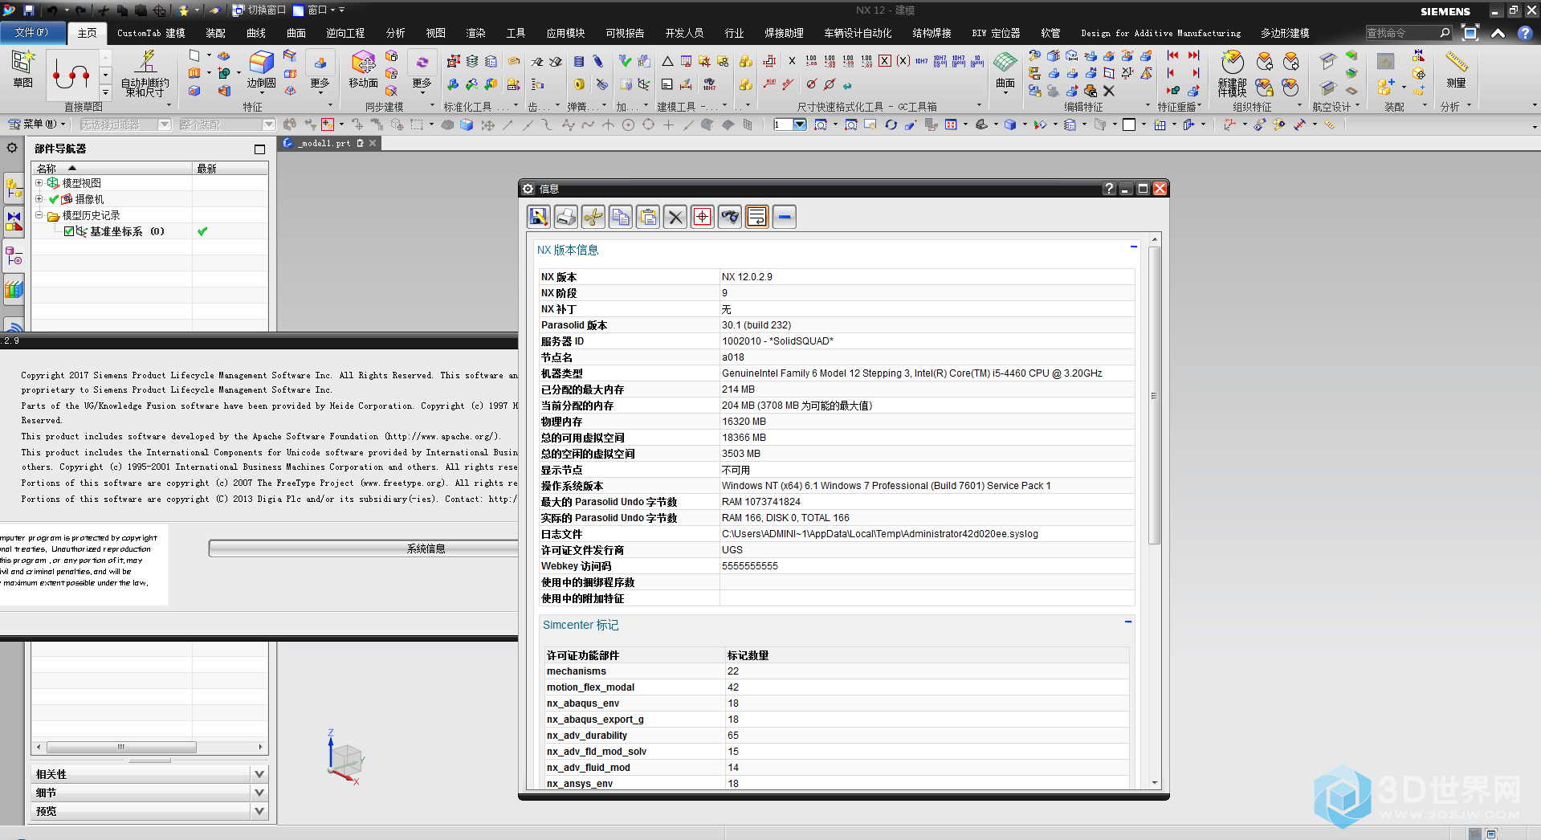
Task: Click the 信息 window vertical scrollbar thumb
Action: point(1155,395)
